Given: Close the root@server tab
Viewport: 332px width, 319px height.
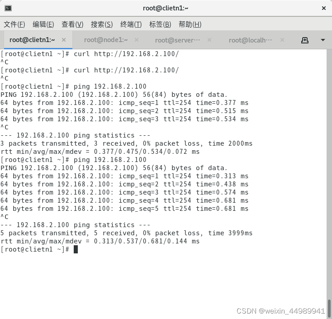Looking at the screenshot, I should coord(209,40).
